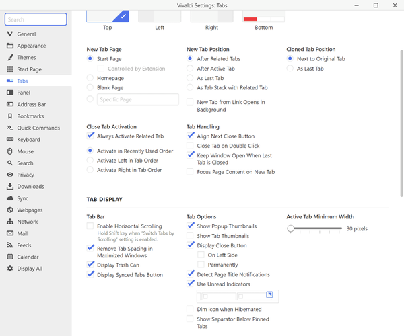404x336 pixels.
Task: Enable Horizontal Scrolling checkbox
Action: [90, 227]
